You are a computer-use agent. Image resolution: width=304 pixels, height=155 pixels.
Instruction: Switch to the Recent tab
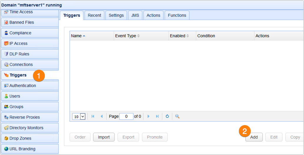click(x=95, y=16)
